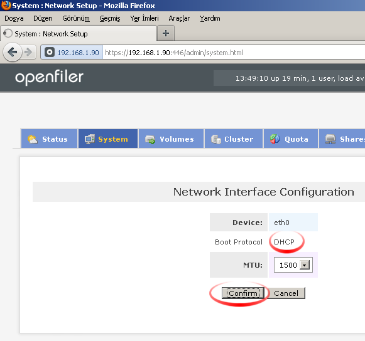The image size is (365, 341).
Task: Open the Araçlar menu
Action: tap(179, 18)
